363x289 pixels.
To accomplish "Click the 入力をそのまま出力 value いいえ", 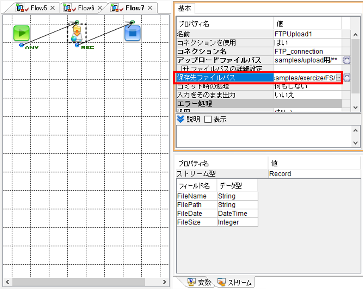I will click(x=308, y=95).
